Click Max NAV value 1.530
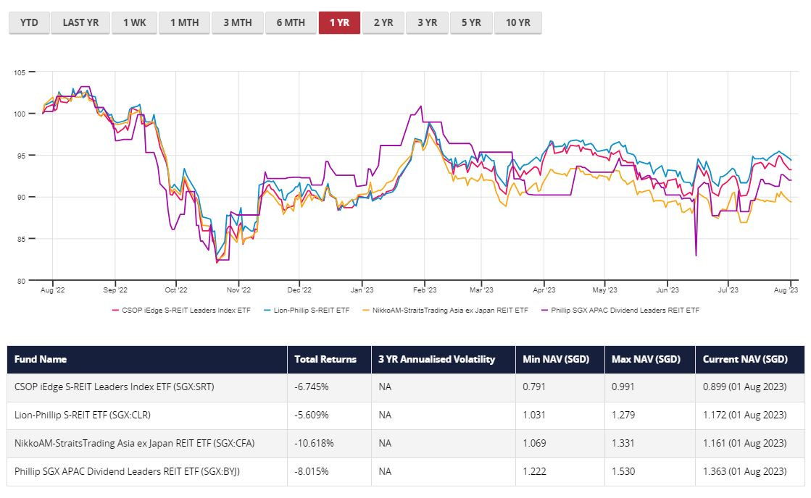Image resolution: width=811 pixels, height=498 pixels. coord(623,471)
